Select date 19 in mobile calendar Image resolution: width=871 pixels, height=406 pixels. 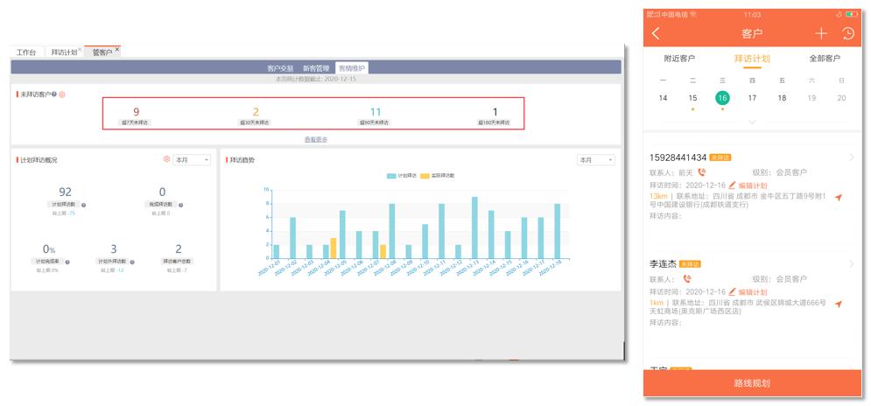click(811, 98)
